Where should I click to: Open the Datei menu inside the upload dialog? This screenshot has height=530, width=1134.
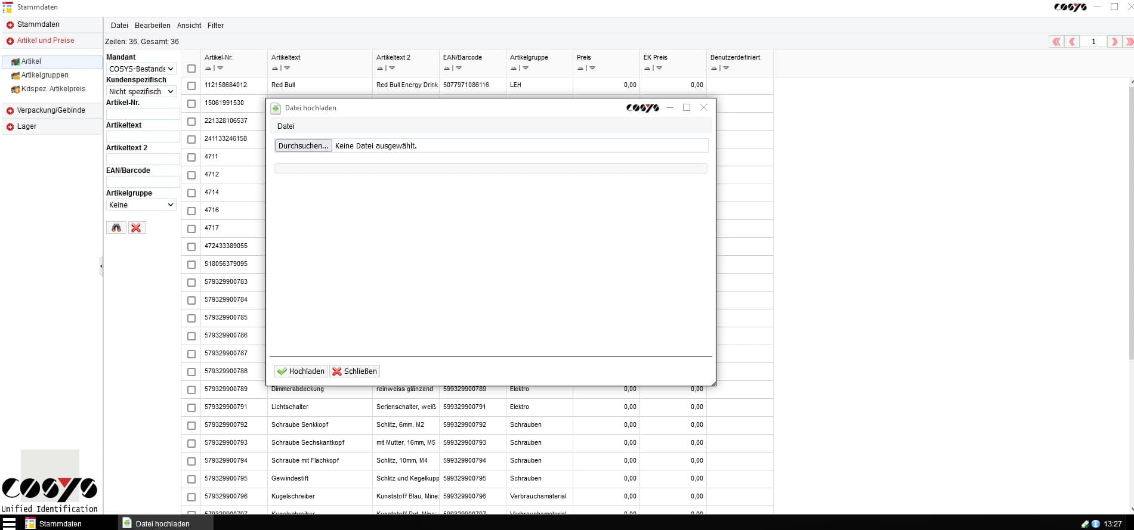[286, 126]
